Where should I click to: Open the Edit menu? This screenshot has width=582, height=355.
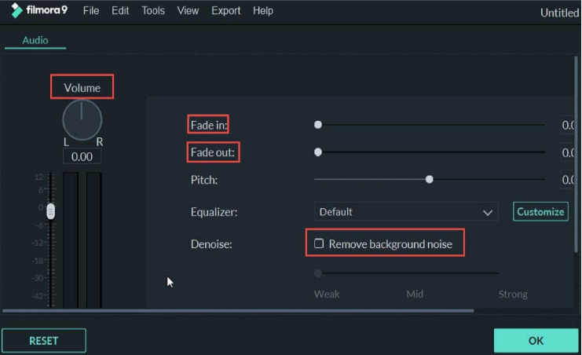[120, 11]
